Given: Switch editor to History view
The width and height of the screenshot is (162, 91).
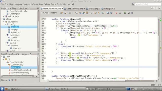Looking at the screenshot, I should (x=53, y=13).
